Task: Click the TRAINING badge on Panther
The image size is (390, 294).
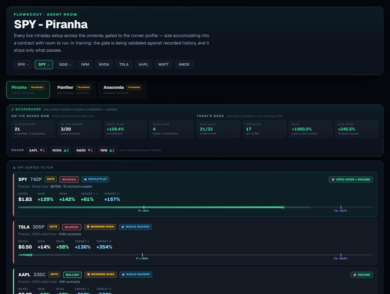Action: pos(83,87)
